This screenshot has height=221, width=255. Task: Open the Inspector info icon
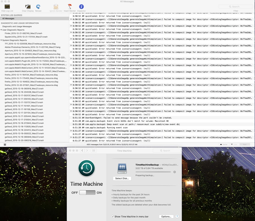tap(81, 6)
